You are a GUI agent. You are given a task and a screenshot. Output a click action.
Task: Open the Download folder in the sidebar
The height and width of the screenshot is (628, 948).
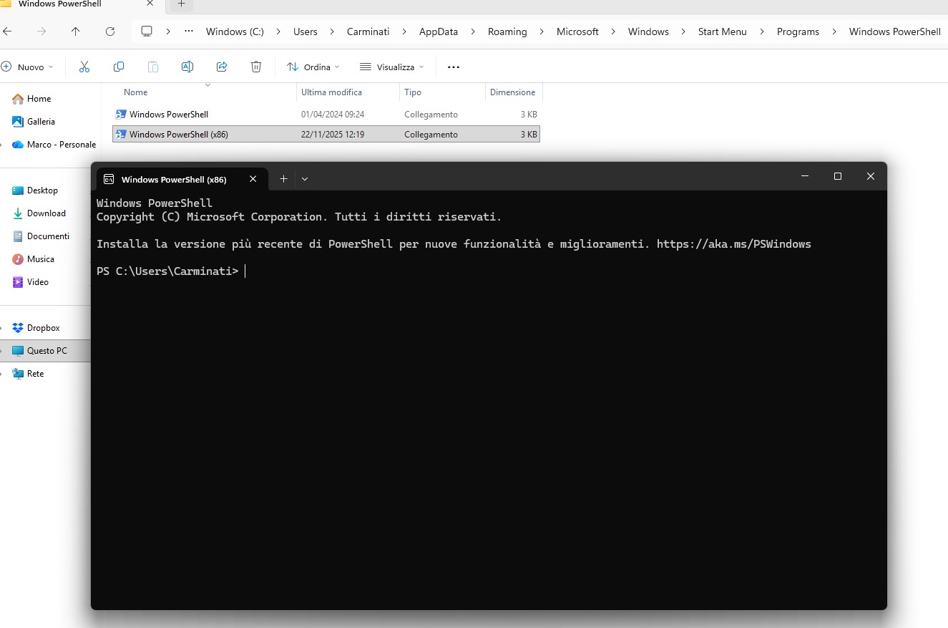[45, 213]
